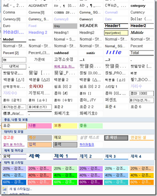Select the 요약 summary style
Screen dimensions: 157x196
pos(14,156)
